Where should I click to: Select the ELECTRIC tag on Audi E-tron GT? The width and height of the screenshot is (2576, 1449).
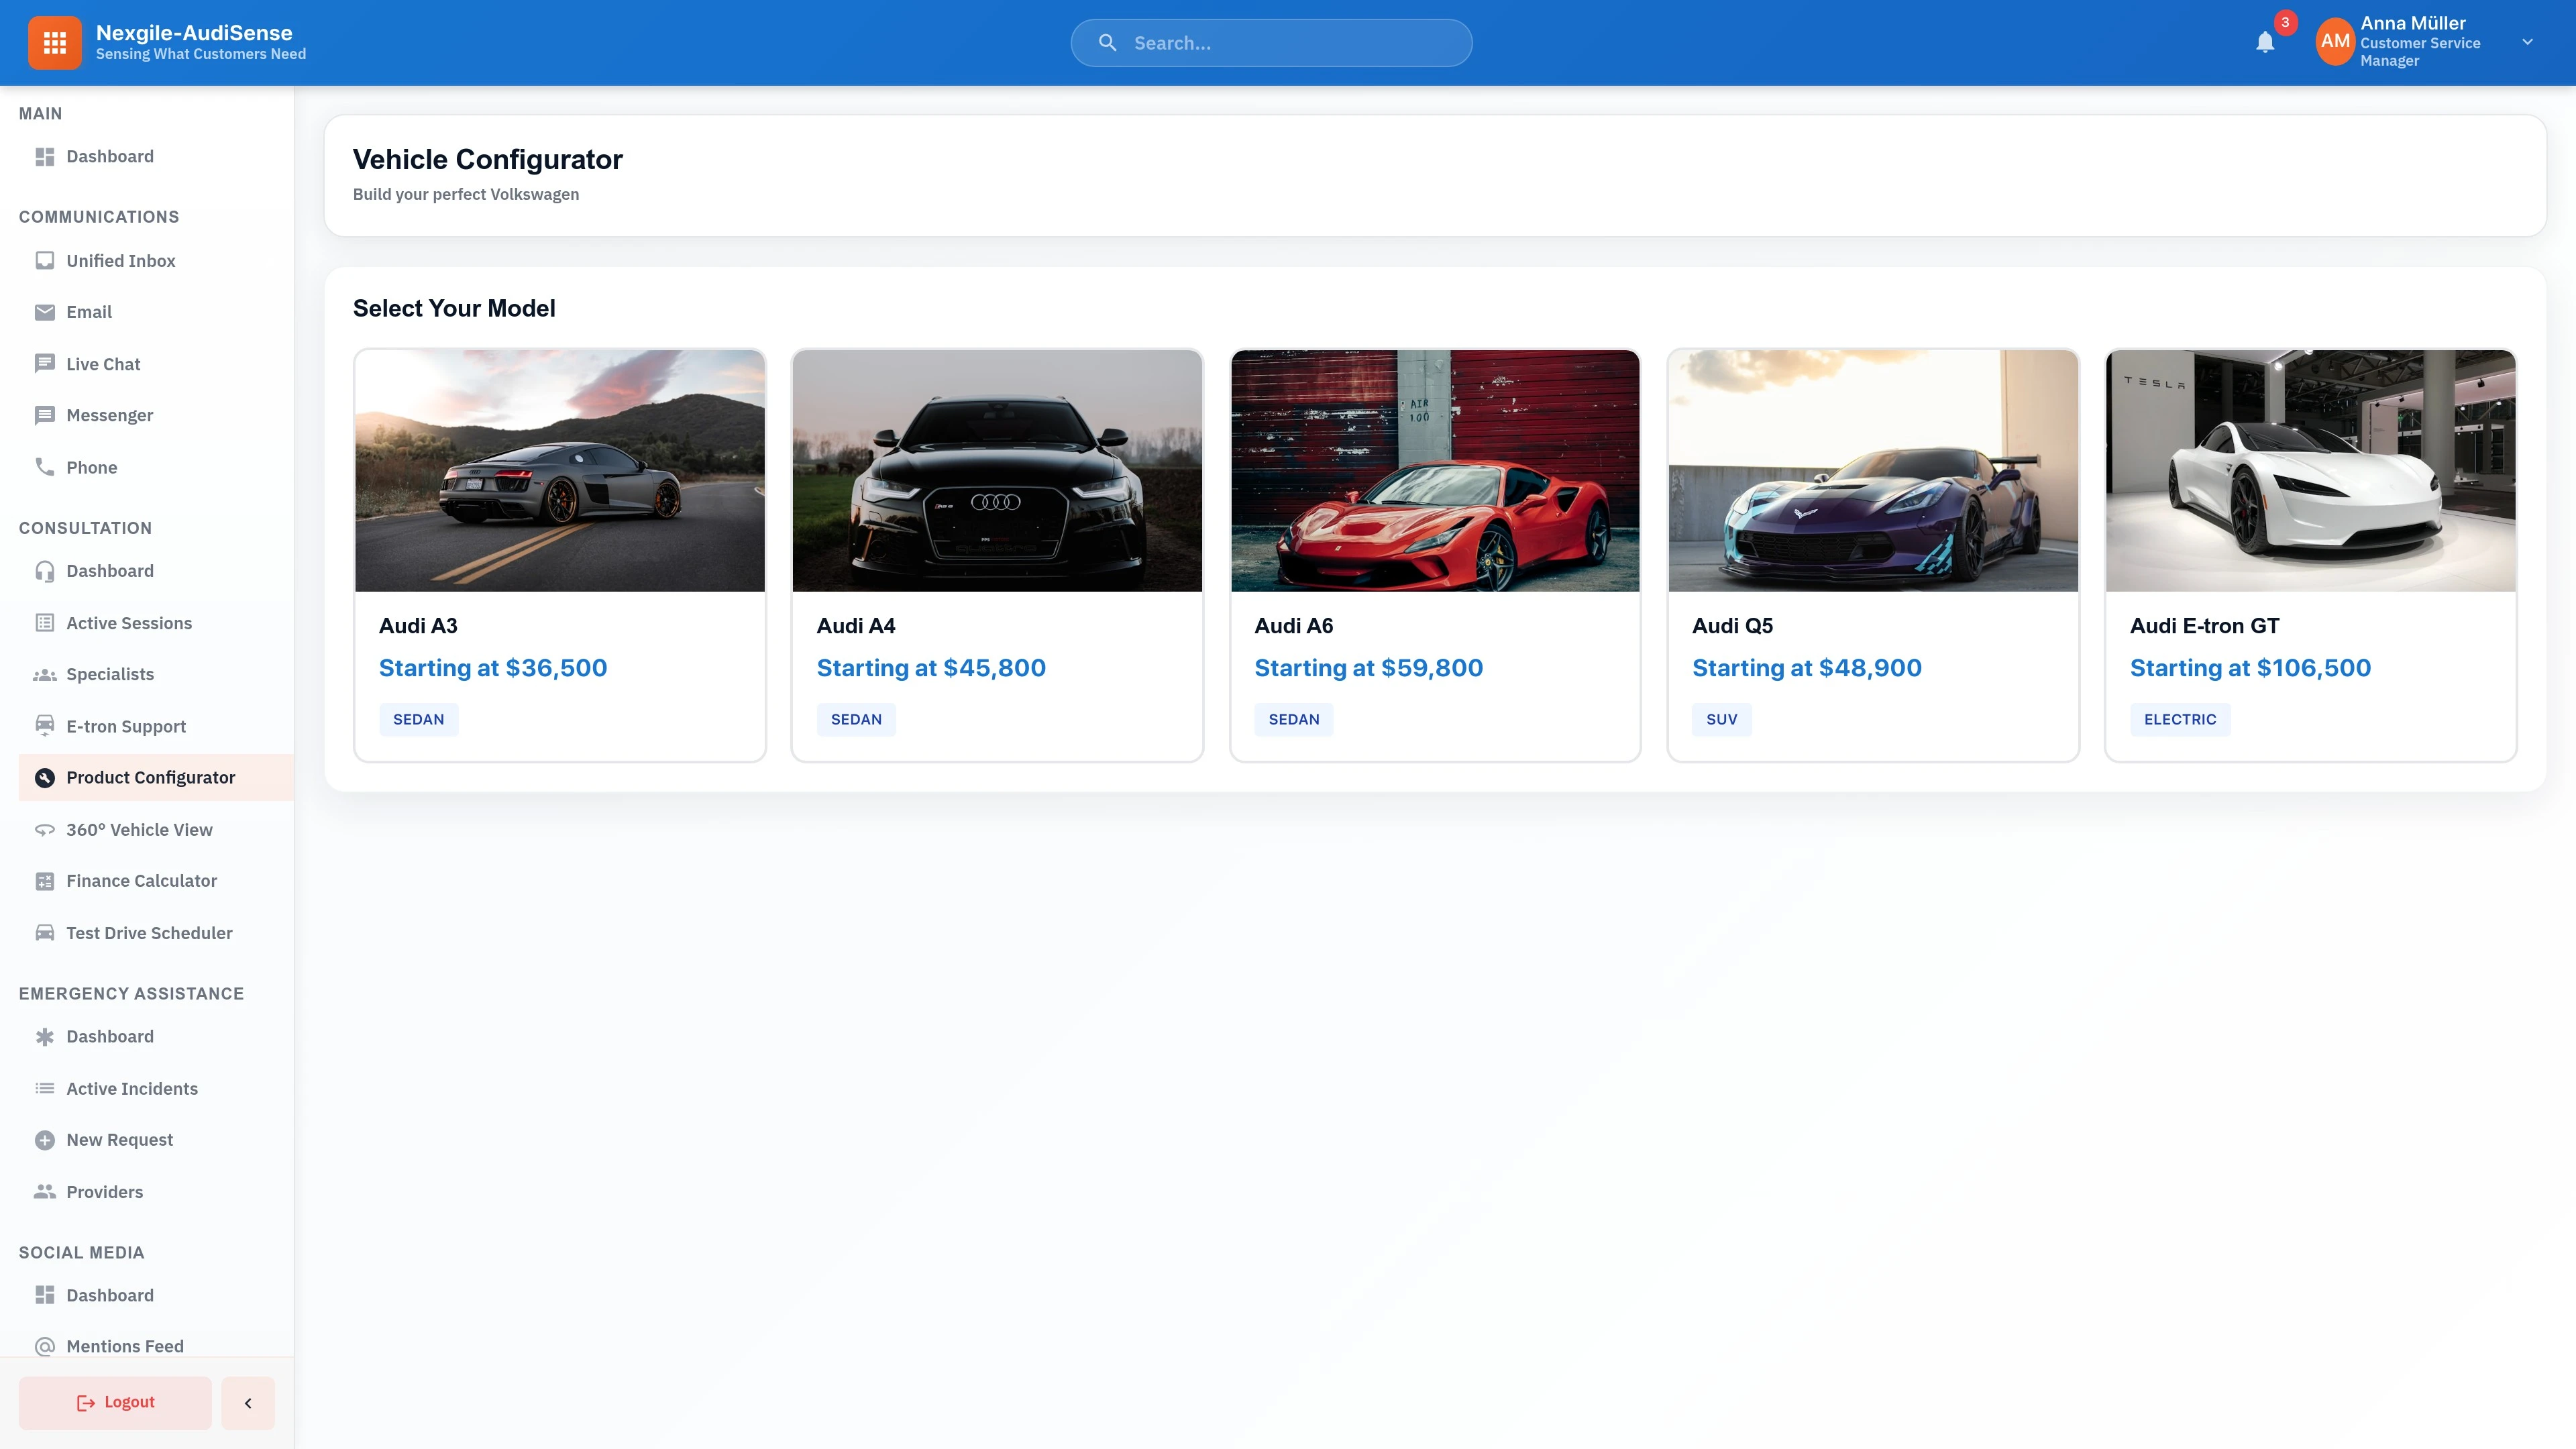tap(2179, 719)
